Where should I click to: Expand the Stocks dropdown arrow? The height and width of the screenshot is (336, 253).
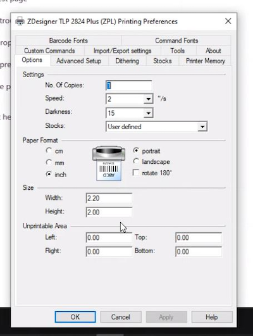click(202, 127)
